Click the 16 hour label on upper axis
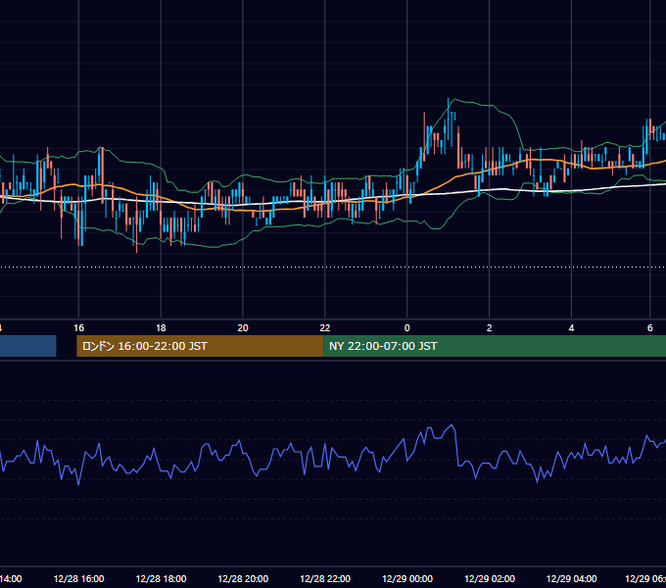Image resolution: width=666 pixels, height=588 pixels. [x=78, y=328]
